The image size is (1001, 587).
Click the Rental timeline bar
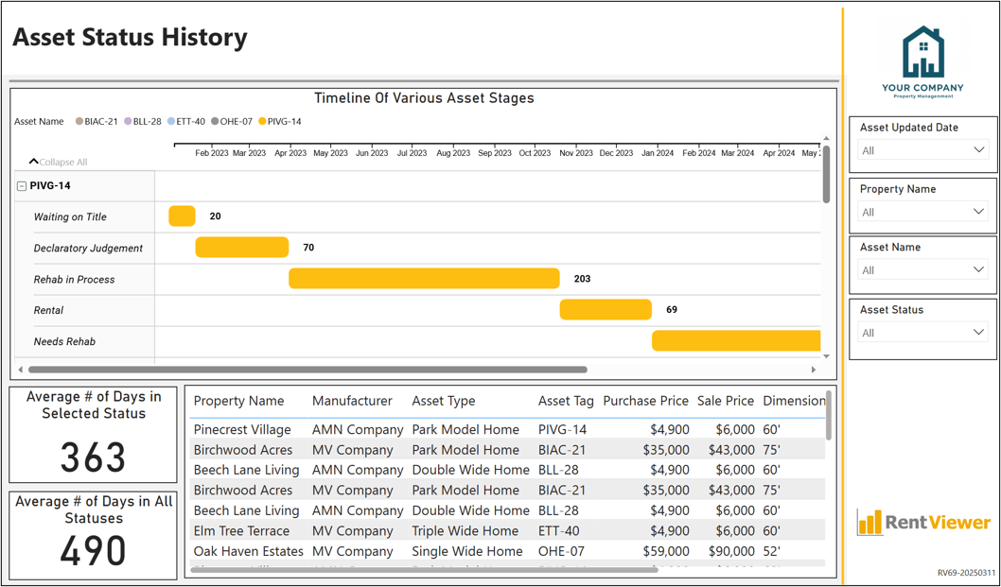[x=606, y=309]
